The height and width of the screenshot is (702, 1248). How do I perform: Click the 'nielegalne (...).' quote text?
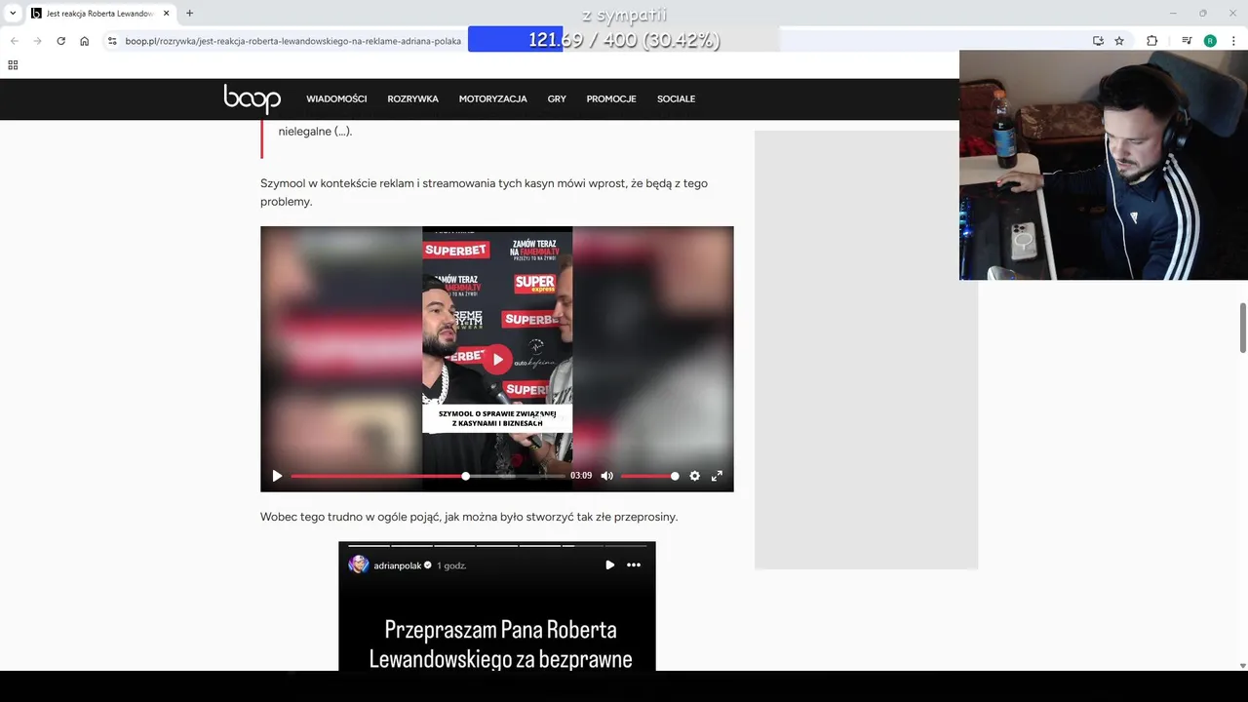(x=315, y=131)
